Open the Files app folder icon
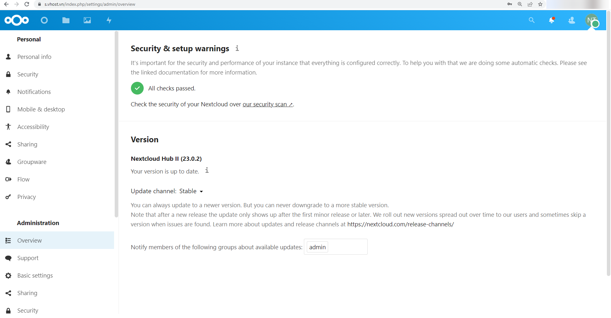611x318 pixels. point(66,20)
